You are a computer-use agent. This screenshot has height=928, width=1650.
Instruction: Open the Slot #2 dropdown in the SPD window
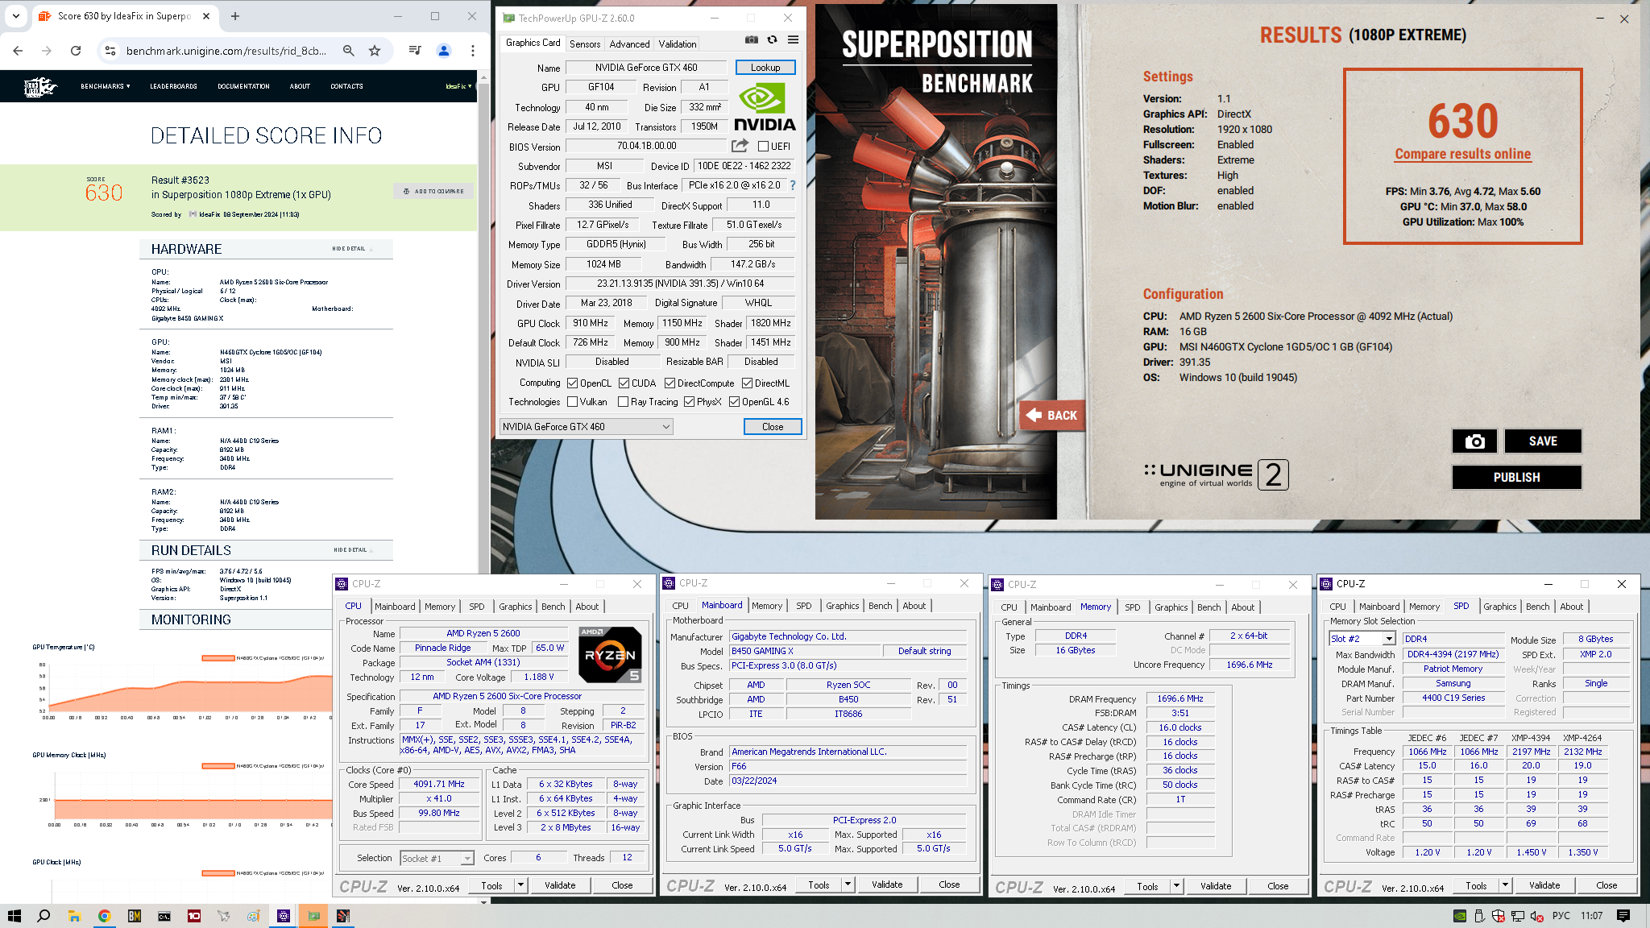click(x=1362, y=639)
